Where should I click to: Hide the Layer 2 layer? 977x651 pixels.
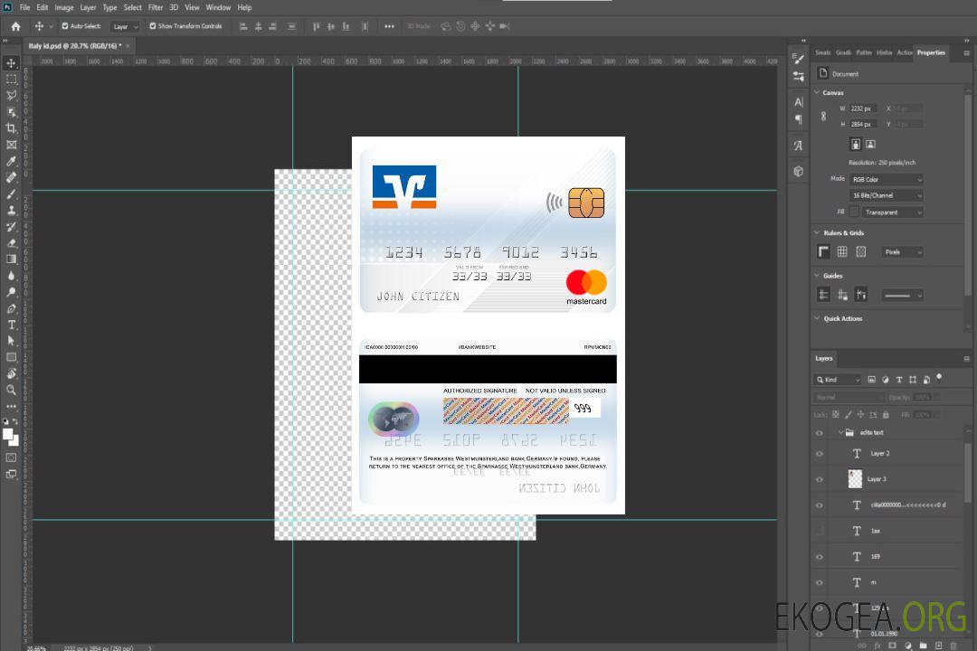820,454
